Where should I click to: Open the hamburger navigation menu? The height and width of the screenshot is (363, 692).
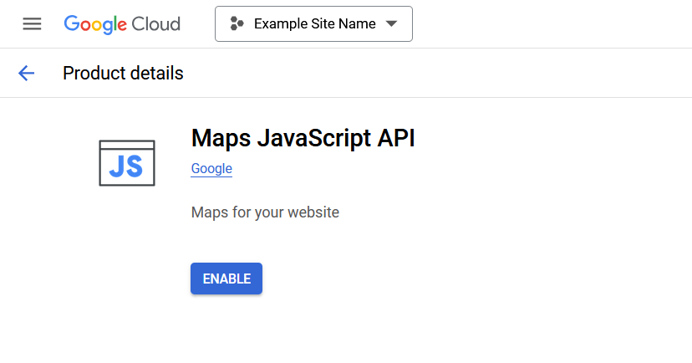[33, 24]
